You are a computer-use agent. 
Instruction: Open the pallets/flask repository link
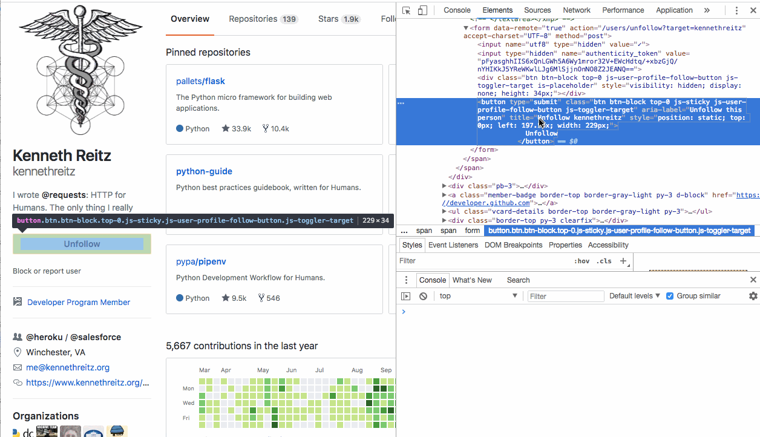click(200, 81)
